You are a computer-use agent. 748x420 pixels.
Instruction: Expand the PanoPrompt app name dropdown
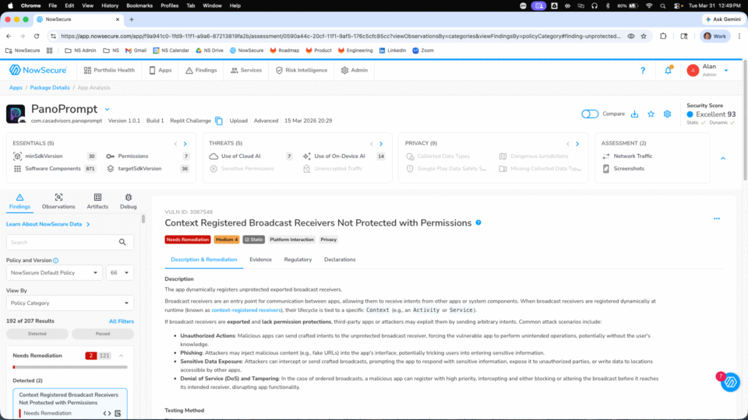tap(107, 110)
